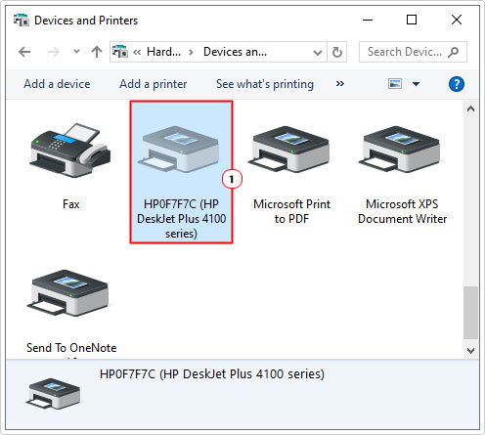Select the HP DeskJet Plus 4100 printer icon
The height and width of the screenshot is (435, 485).
(x=179, y=150)
